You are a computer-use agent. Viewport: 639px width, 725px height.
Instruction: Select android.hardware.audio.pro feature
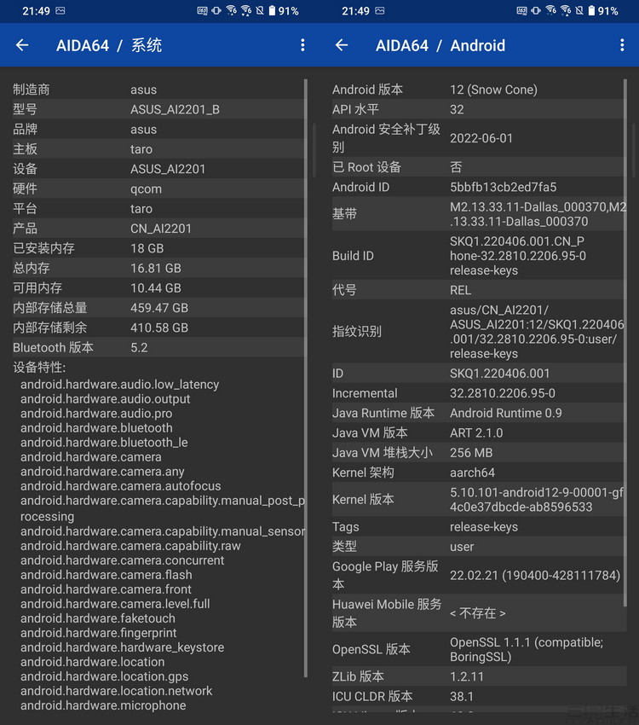click(96, 414)
